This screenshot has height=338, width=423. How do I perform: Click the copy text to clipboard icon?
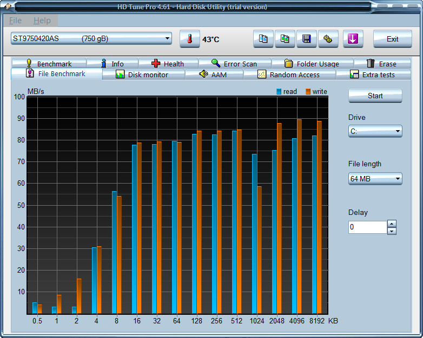pyautogui.click(x=263, y=39)
